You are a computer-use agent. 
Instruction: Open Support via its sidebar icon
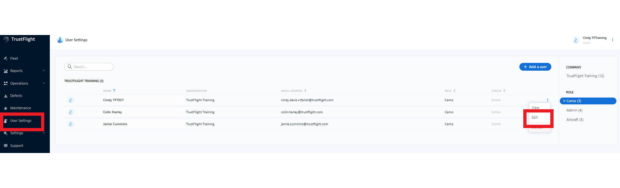(x=6, y=146)
